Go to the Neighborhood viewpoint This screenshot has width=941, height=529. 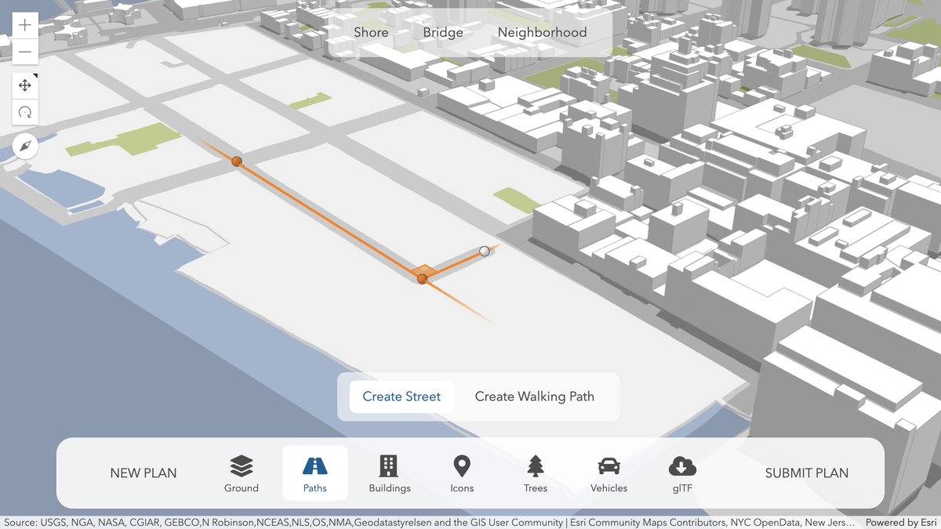(542, 33)
